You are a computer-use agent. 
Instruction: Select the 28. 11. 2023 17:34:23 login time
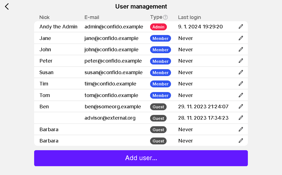(x=204, y=118)
